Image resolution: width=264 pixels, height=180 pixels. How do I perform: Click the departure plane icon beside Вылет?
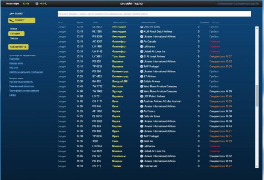pyautogui.click(x=11, y=14)
